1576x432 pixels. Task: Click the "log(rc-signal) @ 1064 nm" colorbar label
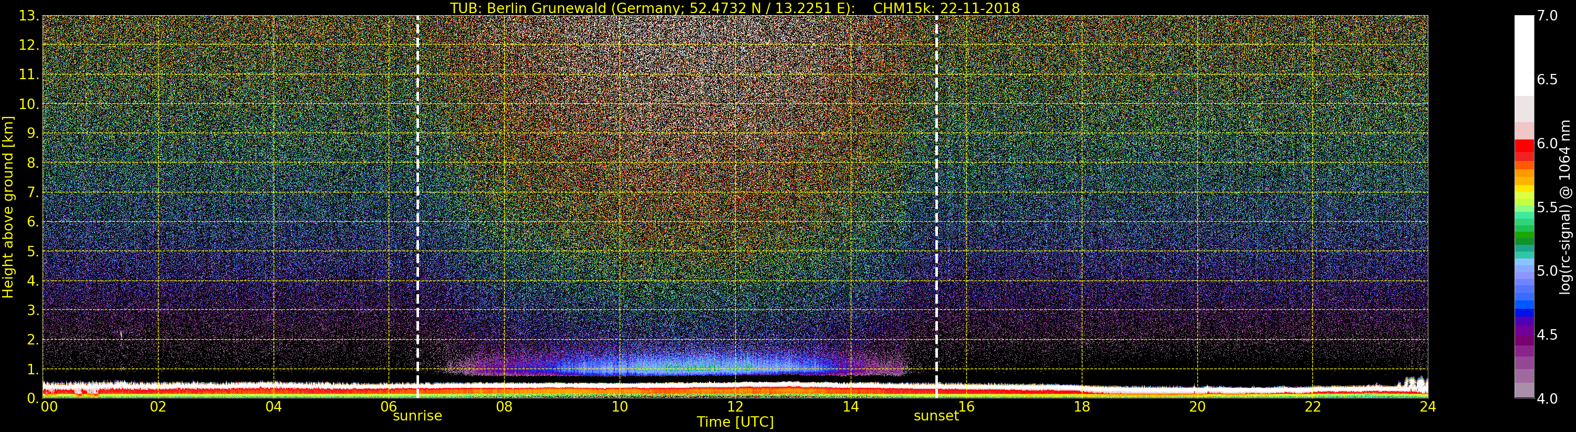coord(1565,207)
